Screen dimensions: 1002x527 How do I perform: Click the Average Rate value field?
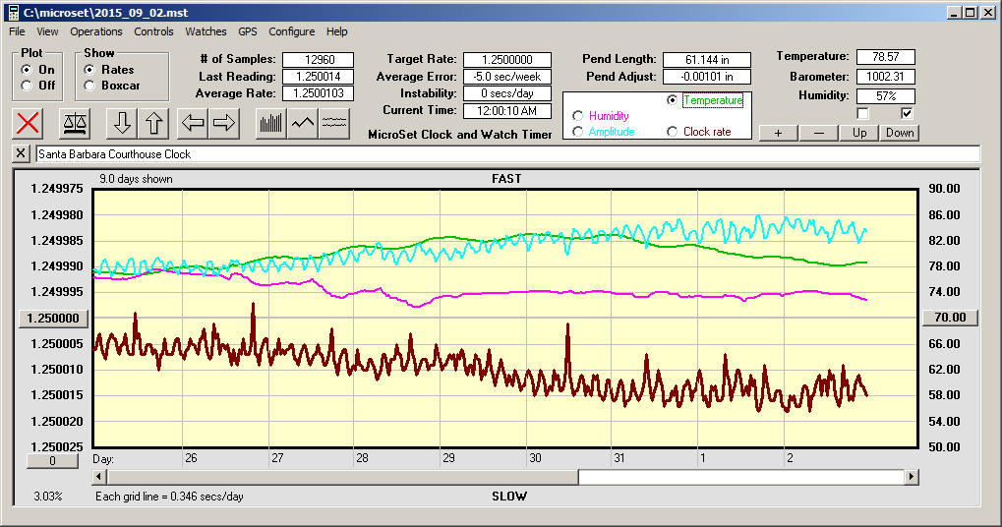coord(318,93)
